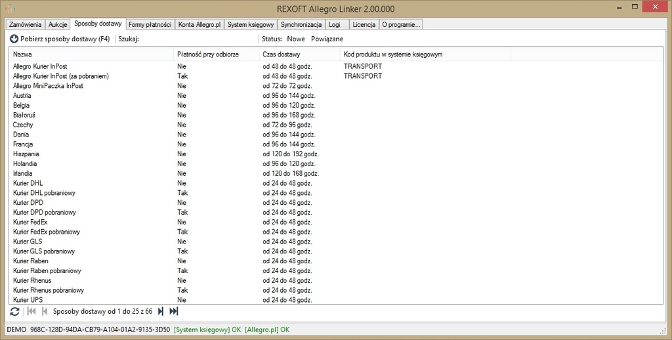This screenshot has width=672, height=340.
Task: Open the Logi tab
Action: pos(337,24)
